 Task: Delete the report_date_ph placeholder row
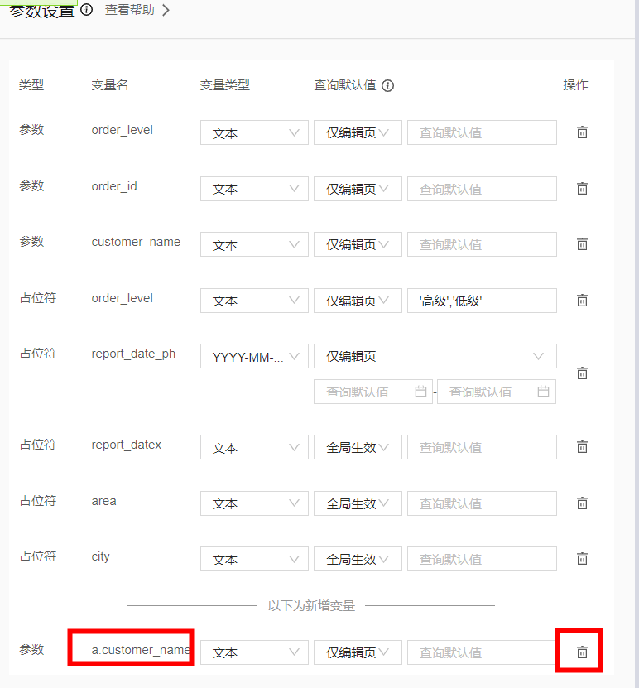pyautogui.click(x=582, y=373)
